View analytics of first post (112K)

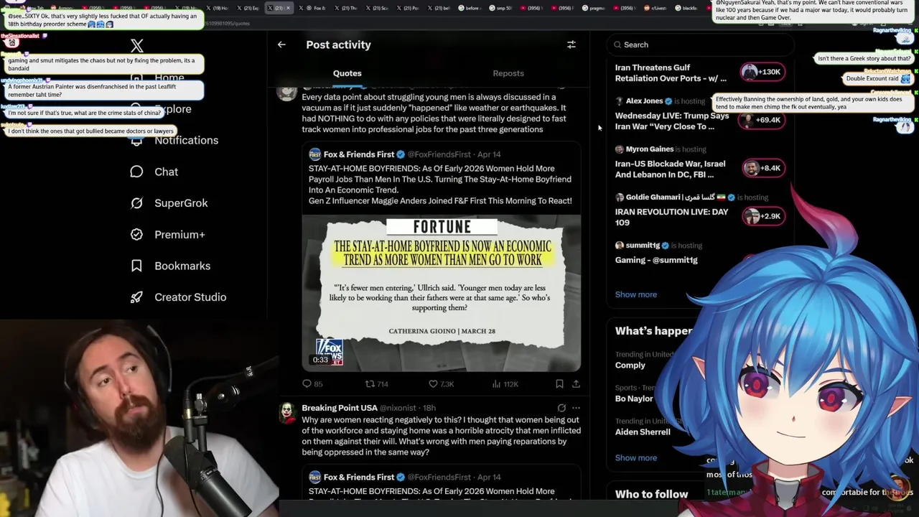pos(505,384)
